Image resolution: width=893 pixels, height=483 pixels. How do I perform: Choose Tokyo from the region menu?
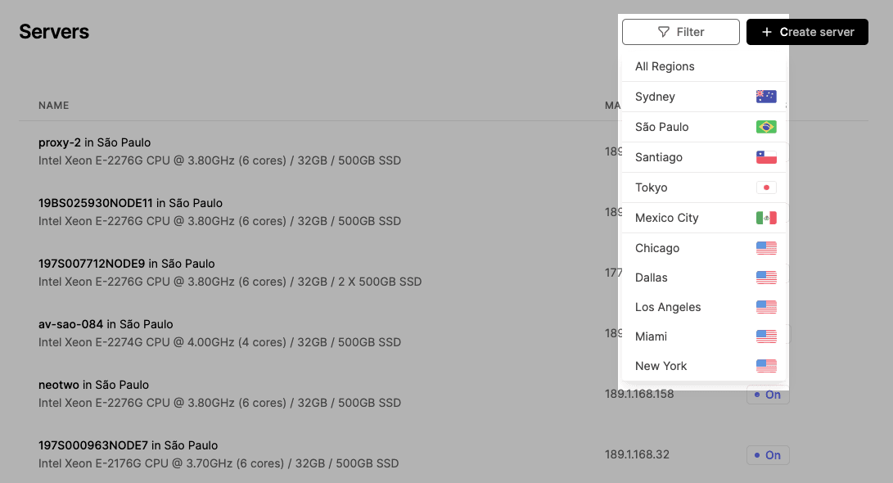coord(652,187)
